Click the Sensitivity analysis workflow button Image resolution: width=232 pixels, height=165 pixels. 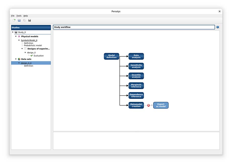tap(136, 66)
